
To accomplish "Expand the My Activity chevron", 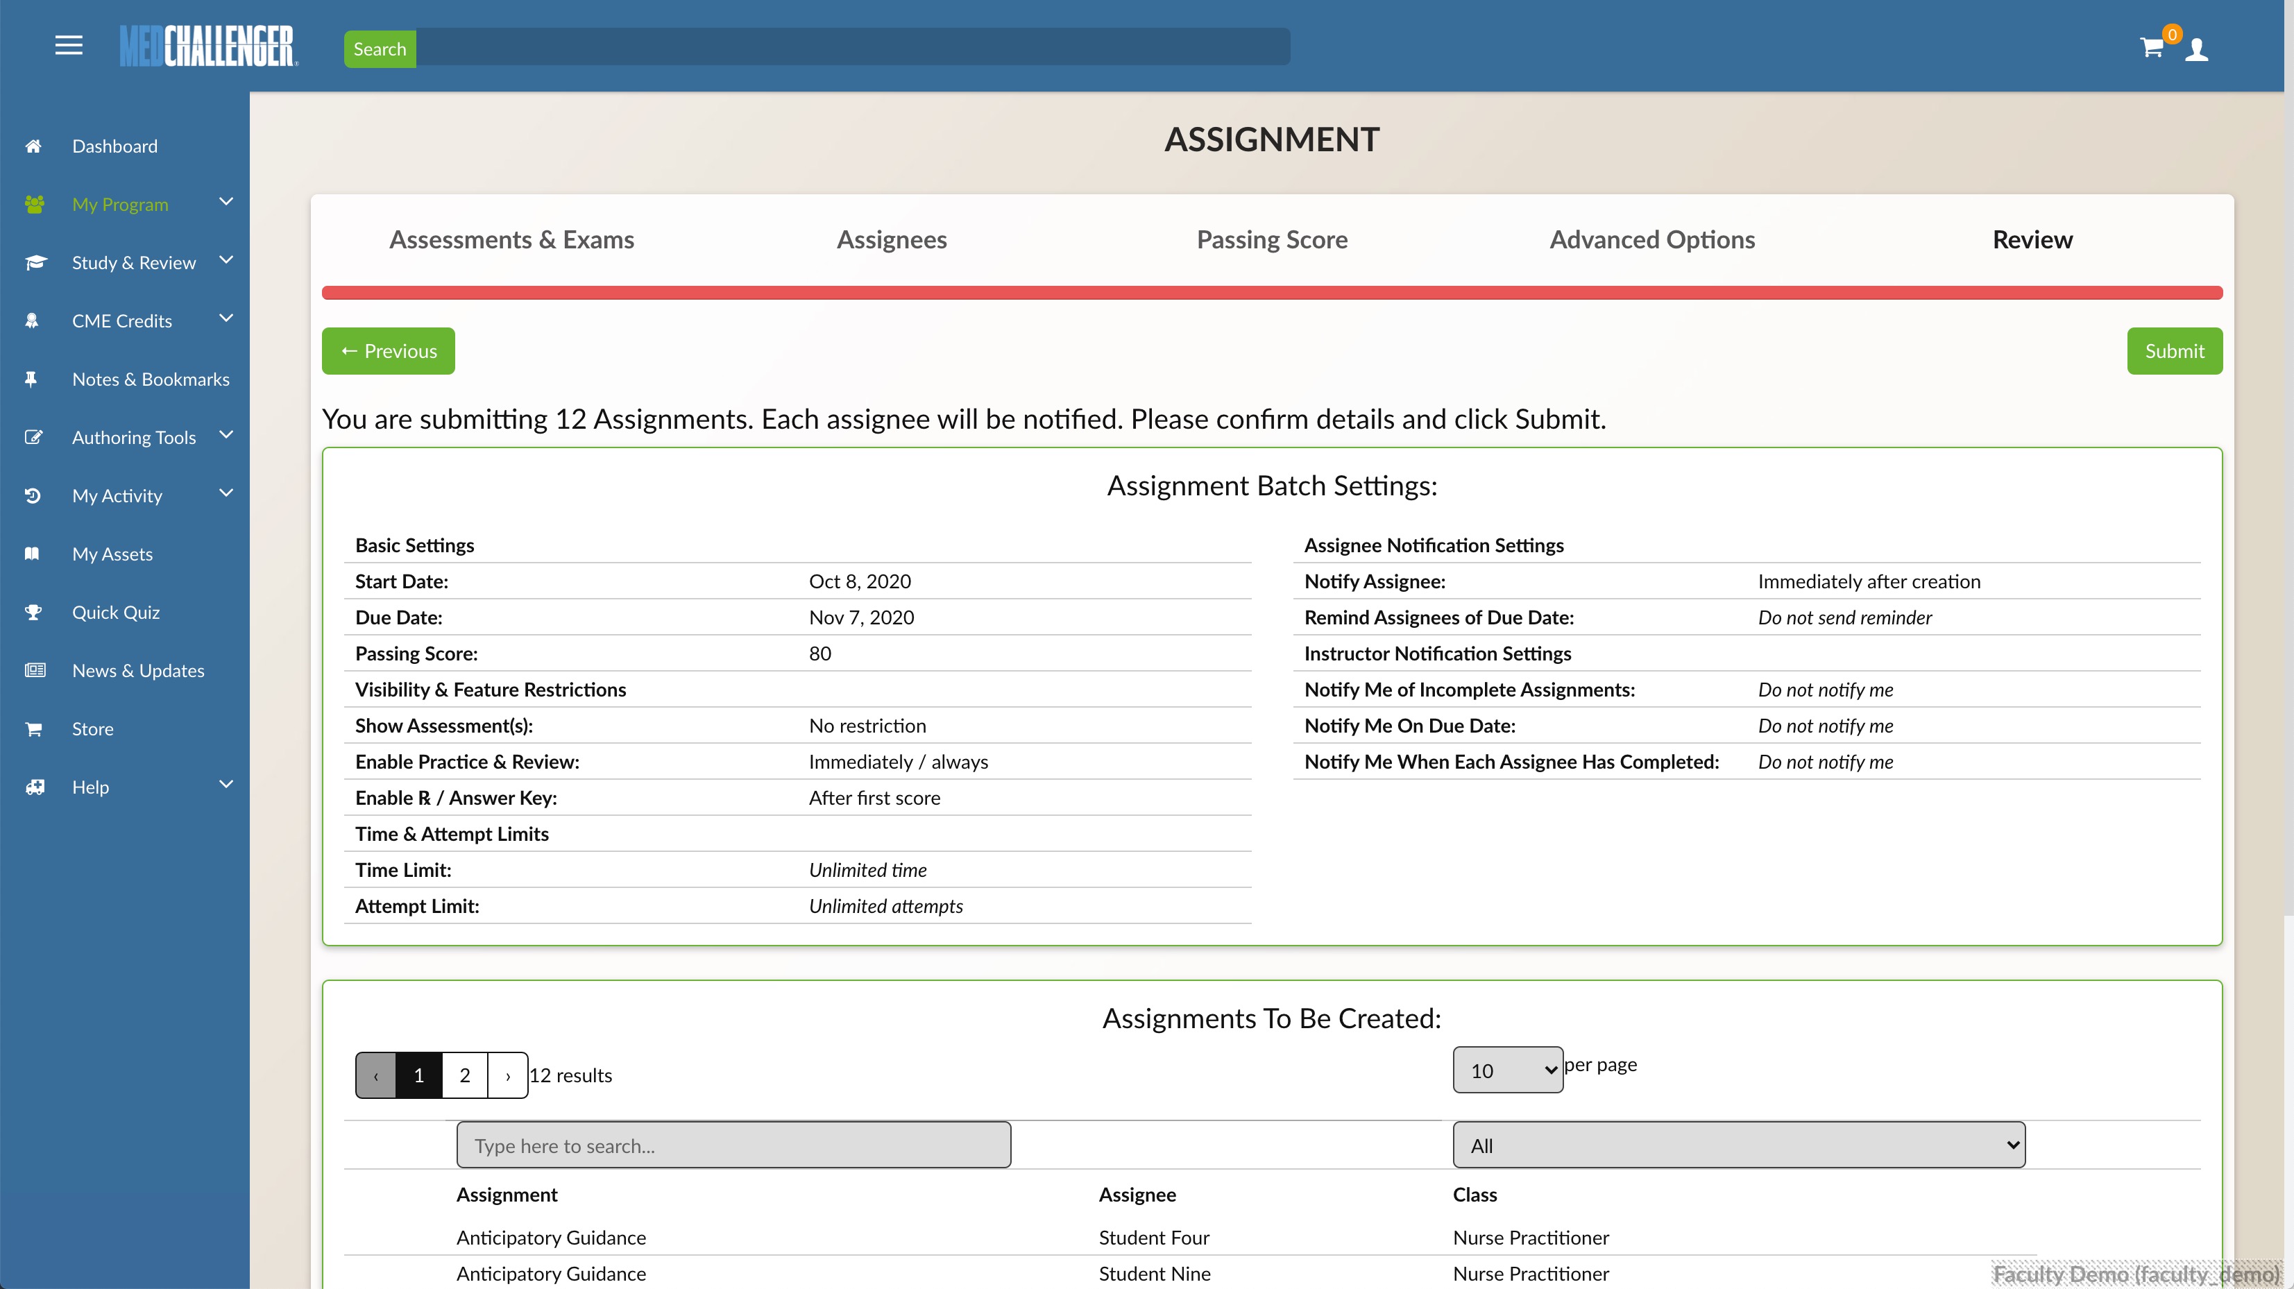I will (x=226, y=493).
